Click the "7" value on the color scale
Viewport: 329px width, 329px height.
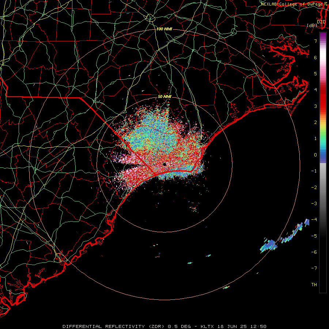tap(315, 41)
